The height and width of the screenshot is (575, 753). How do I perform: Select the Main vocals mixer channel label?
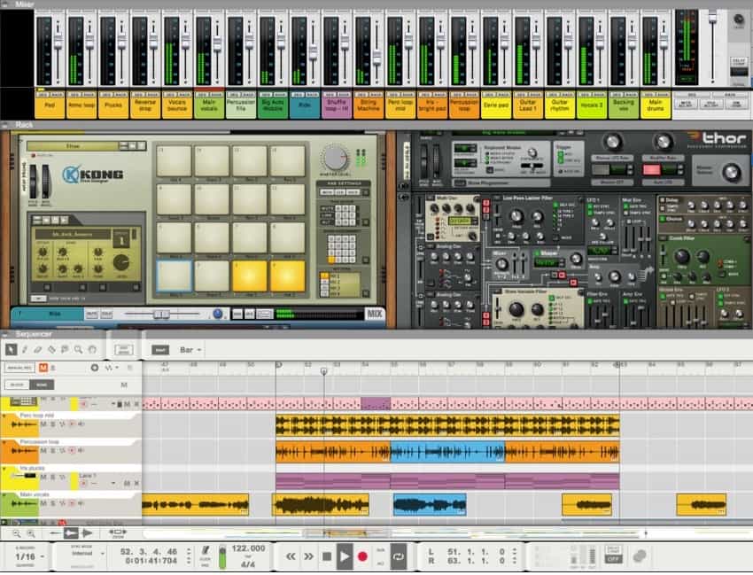click(209, 105)
